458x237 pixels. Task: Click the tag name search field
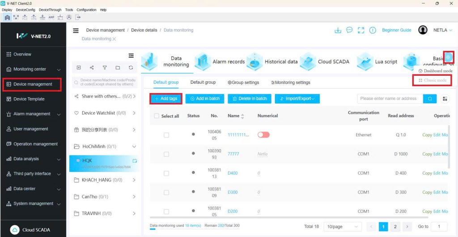pos(389,99)
